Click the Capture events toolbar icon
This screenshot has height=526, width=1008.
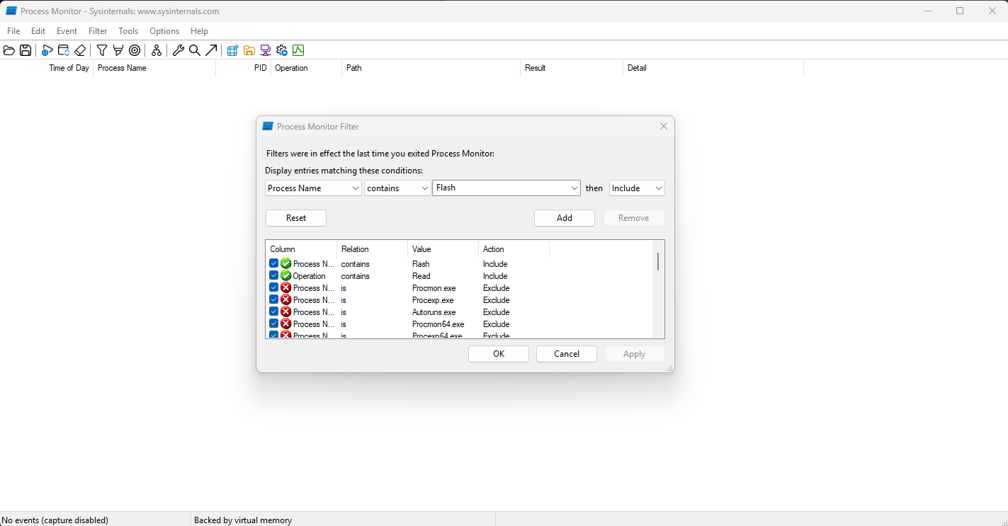47,50
